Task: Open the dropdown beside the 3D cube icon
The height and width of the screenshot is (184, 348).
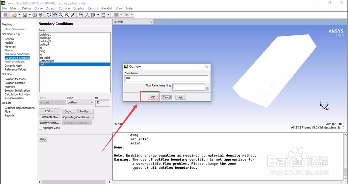Action: (x=132, y=15)
